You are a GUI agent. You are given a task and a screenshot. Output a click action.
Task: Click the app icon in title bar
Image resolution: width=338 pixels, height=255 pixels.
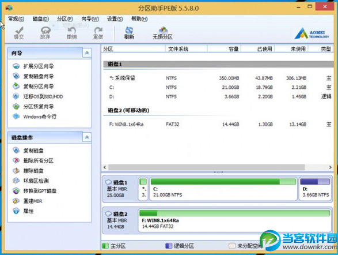(x=9, y=8)
